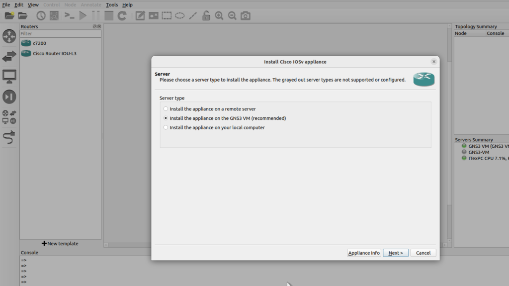This screenshot has height=286, width=509.
Task: Browse security devices category
Action: coord(9,96)
